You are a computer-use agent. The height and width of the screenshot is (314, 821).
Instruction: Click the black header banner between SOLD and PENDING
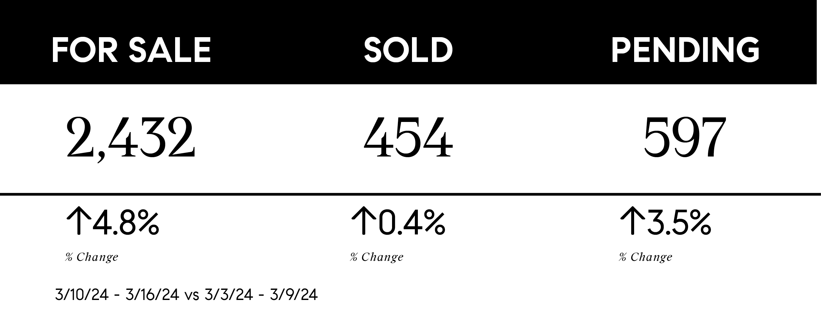(x=533, y=50)
